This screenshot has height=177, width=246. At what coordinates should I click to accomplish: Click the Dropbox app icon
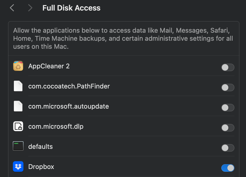click(18, 167)
